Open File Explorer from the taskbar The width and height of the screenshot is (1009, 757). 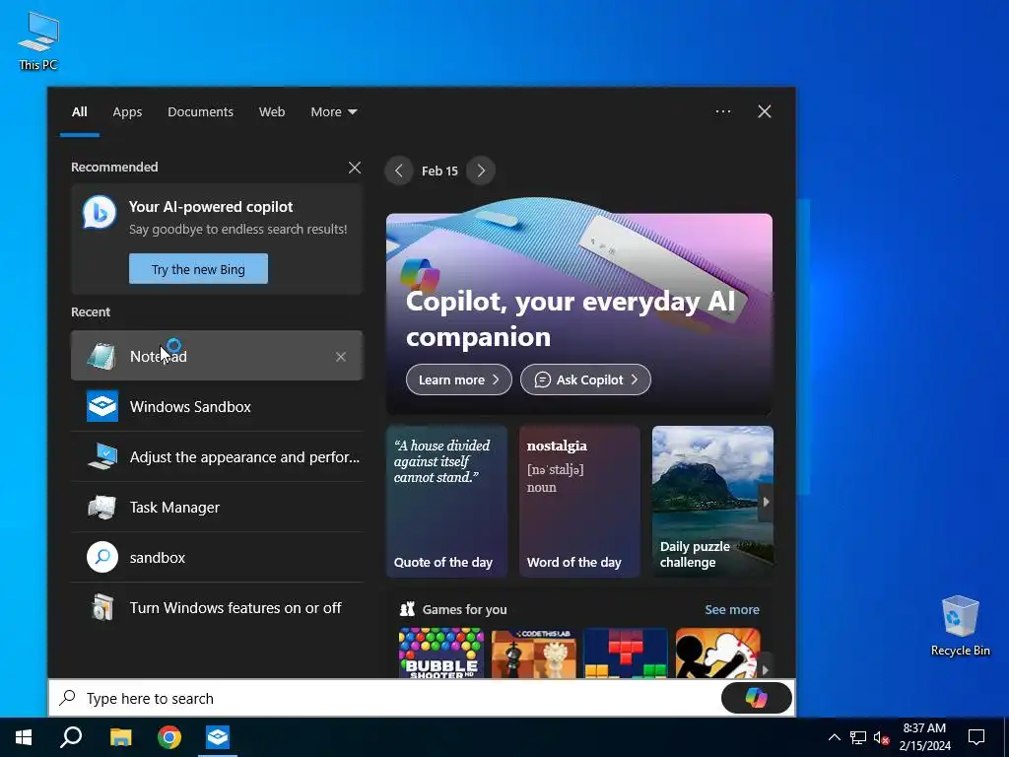(x=120, y=737)
